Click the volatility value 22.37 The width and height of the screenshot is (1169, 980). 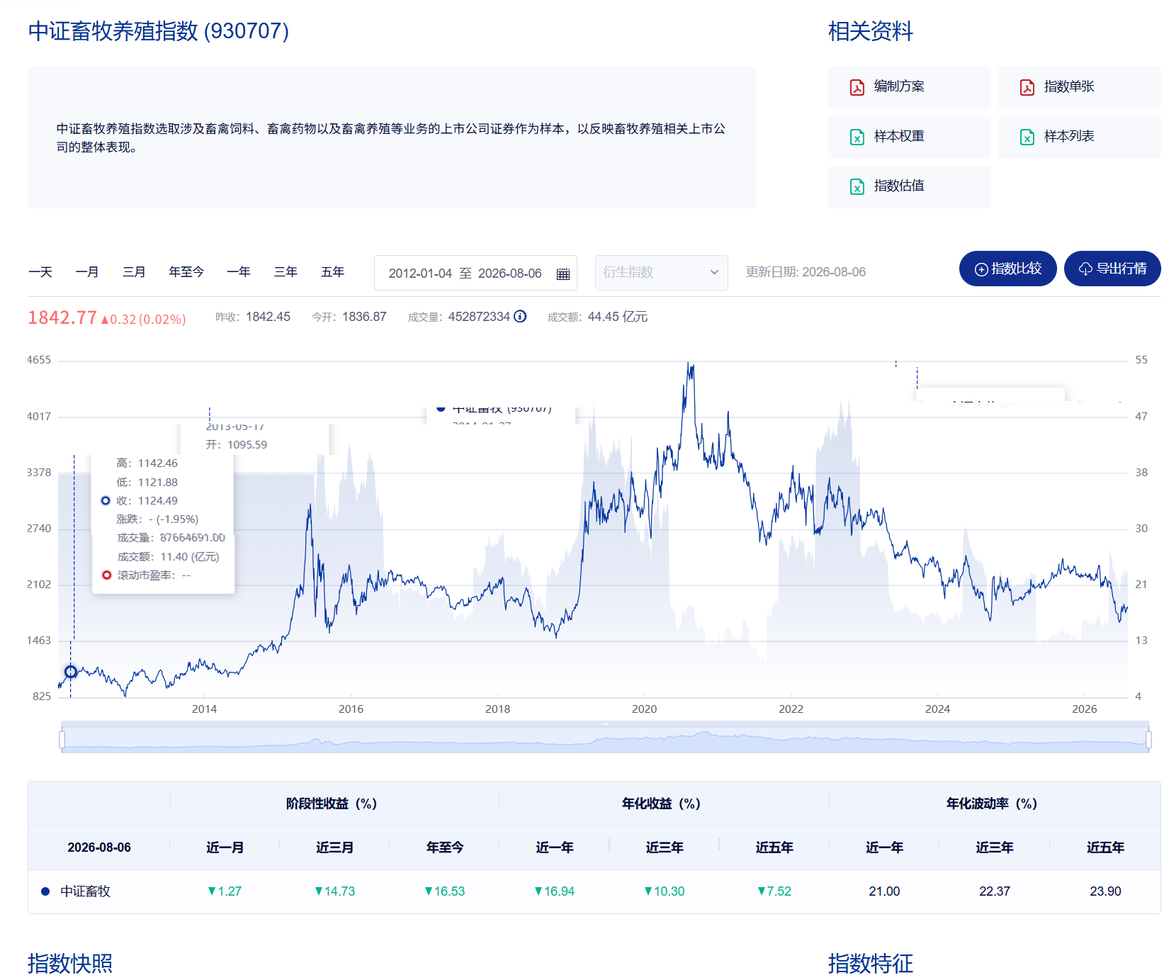pyautogui.click(x=995, y=891)
